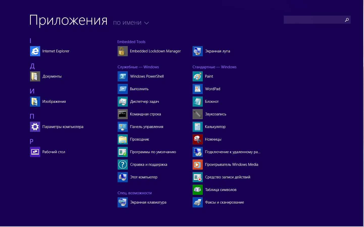This screenshot has width=364, height=227.
Task: Open Средство записи действий icon
Action: [198, 177]
